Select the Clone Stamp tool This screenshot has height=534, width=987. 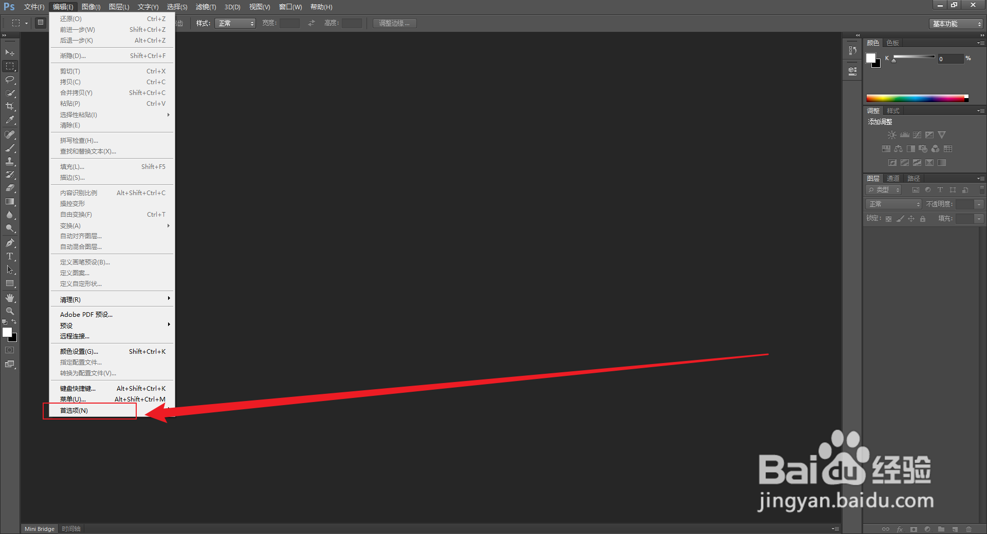pos(10,161)
